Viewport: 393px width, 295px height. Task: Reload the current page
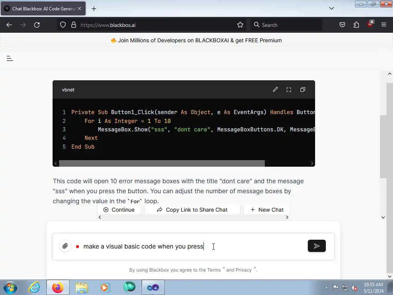click(x=37, y=25)
